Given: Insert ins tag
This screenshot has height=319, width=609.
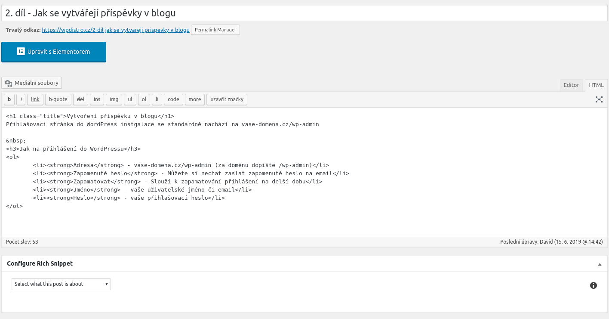Looking at the screenshot, I should tap(97, 99).
